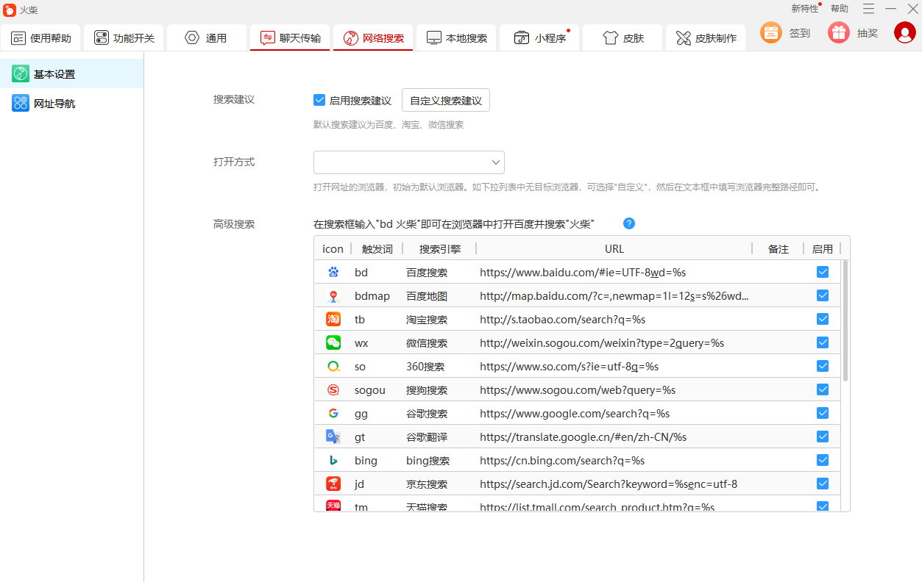922x582 pixels.
Task: Click the Bing icon in bing row
Action: coord(333,460)
